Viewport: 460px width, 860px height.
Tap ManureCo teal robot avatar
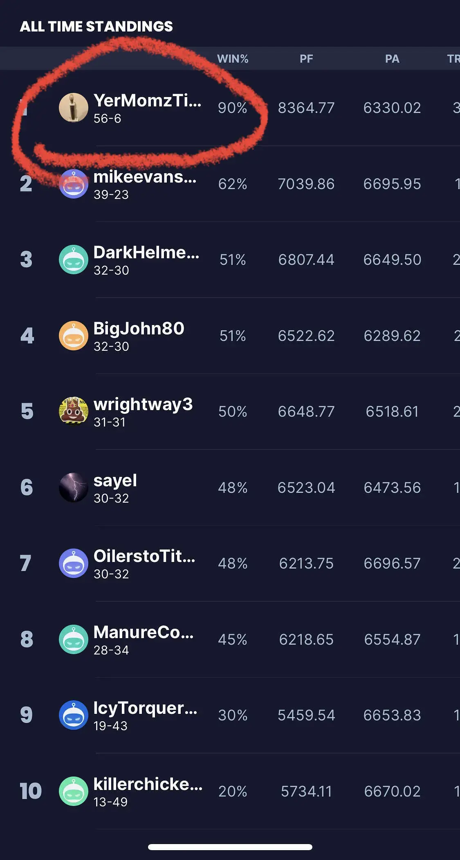(x=74, y=639)
